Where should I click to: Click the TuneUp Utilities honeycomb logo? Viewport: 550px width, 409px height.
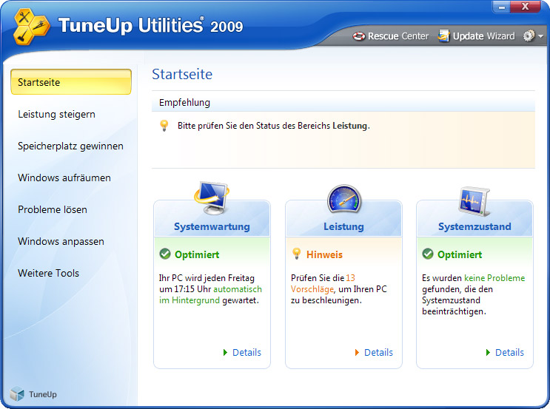pyautogui.click(x=31, y=27)
